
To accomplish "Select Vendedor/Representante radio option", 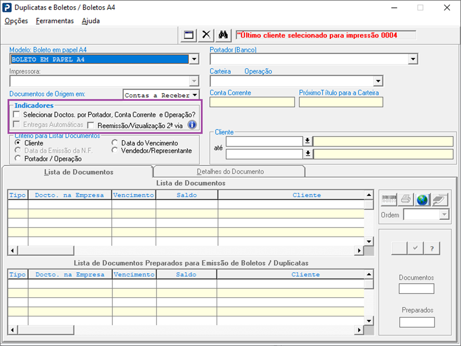I will coord(114,150).
